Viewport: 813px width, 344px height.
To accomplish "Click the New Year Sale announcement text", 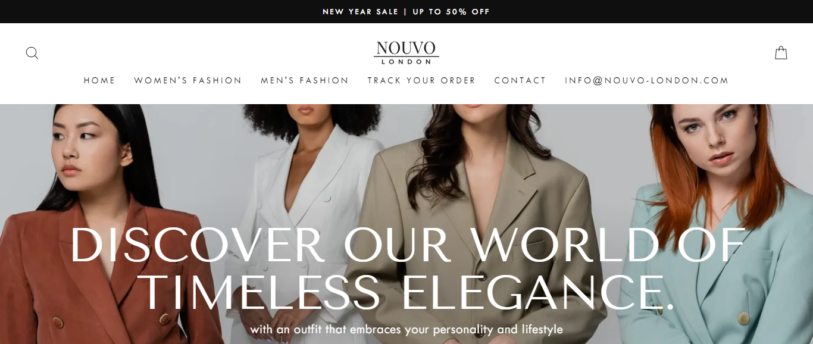I will point(361,12).
